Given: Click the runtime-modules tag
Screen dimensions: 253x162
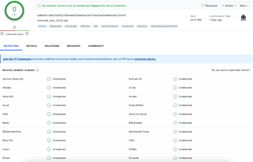Looking at the screenshot, I should [110, 26].
